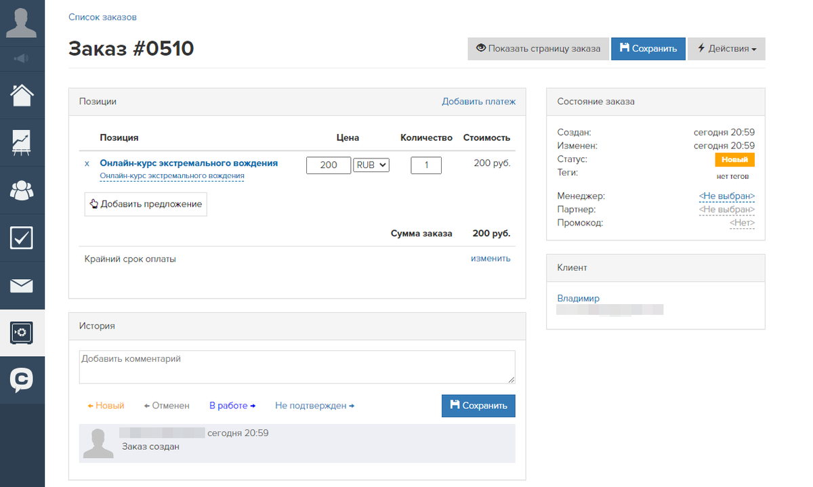Image resolution: width=813 pixels, height=487 pixels.
Task: Click the megaphone notifications icon
Action: click(22, 59)
